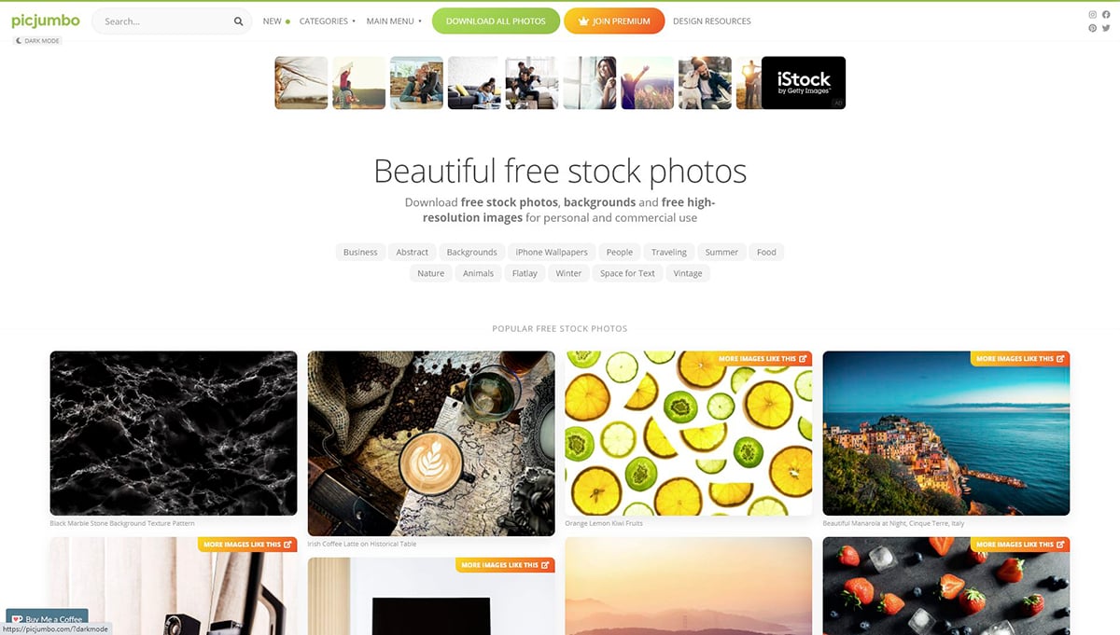Expand the Categories dropdown
1120x635 pixels.
(x=327, y=21)
